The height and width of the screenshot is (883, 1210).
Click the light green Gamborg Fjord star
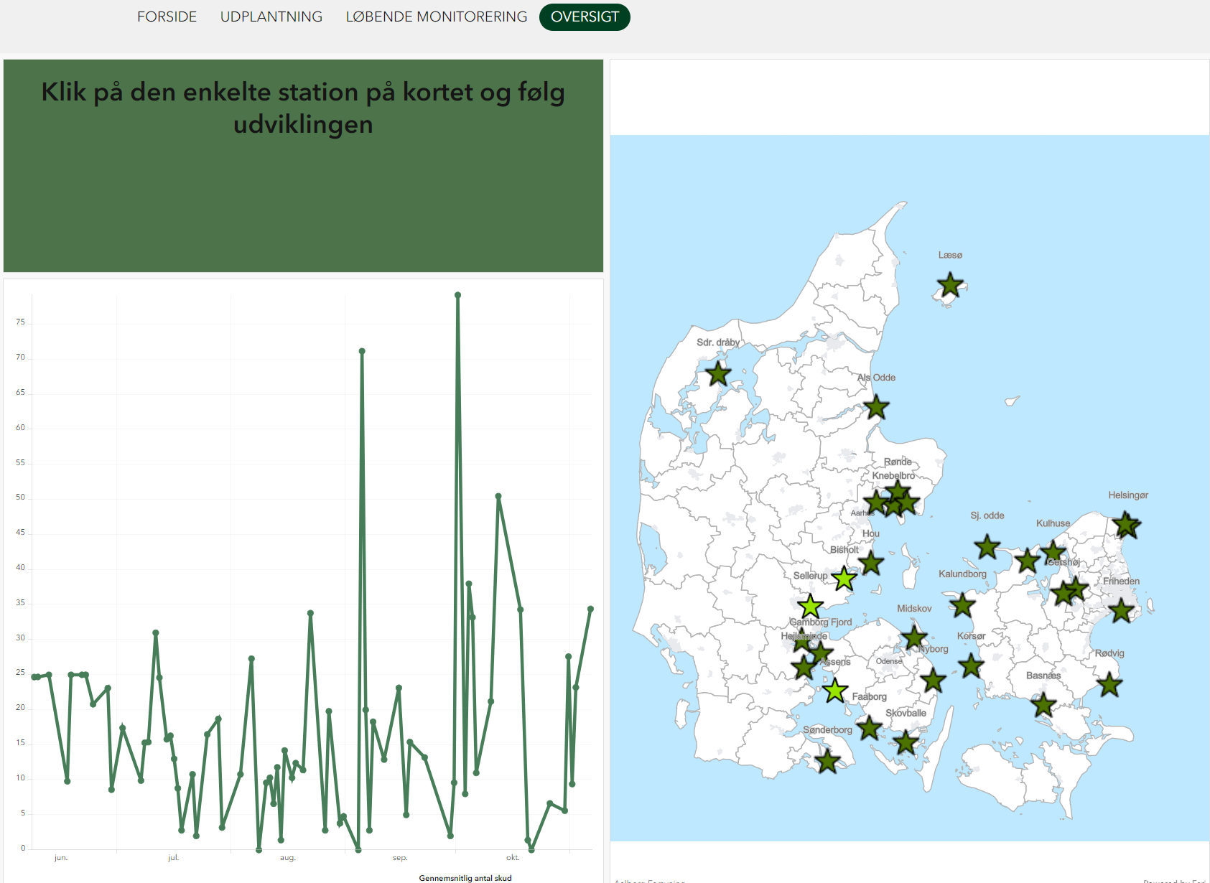coord(810,607)
